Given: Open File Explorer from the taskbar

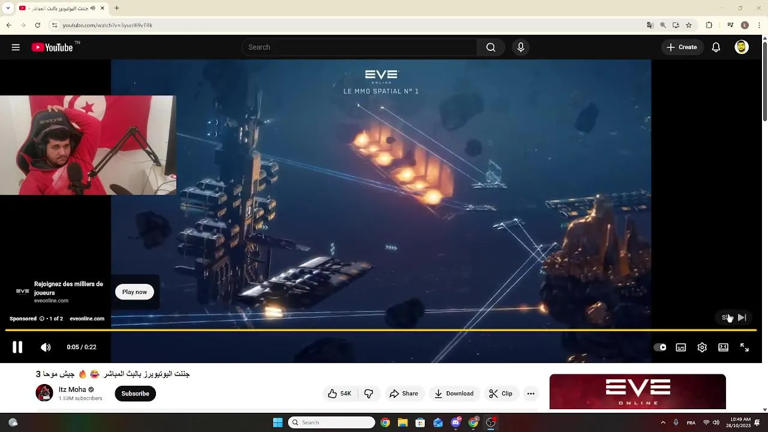Looking at the screenshot, I should [x=403, y=422].
